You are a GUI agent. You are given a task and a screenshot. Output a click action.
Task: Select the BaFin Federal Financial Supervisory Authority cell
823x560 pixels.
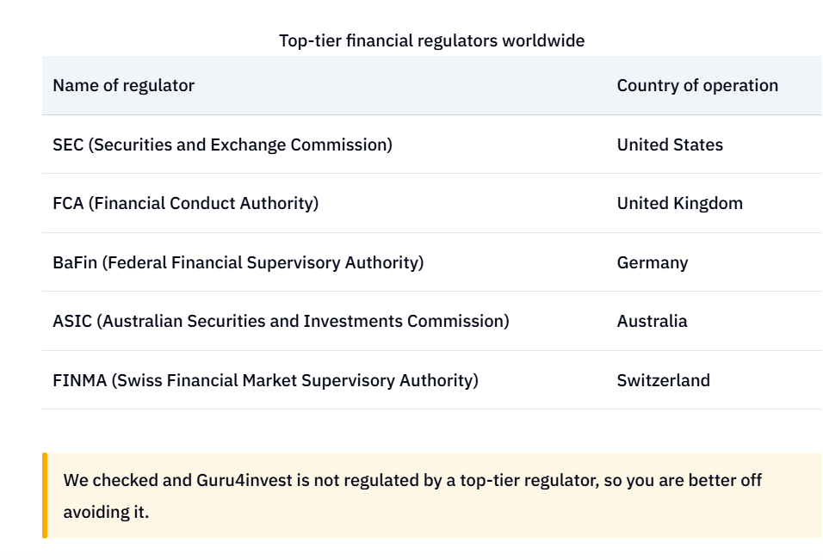[238, 262]
